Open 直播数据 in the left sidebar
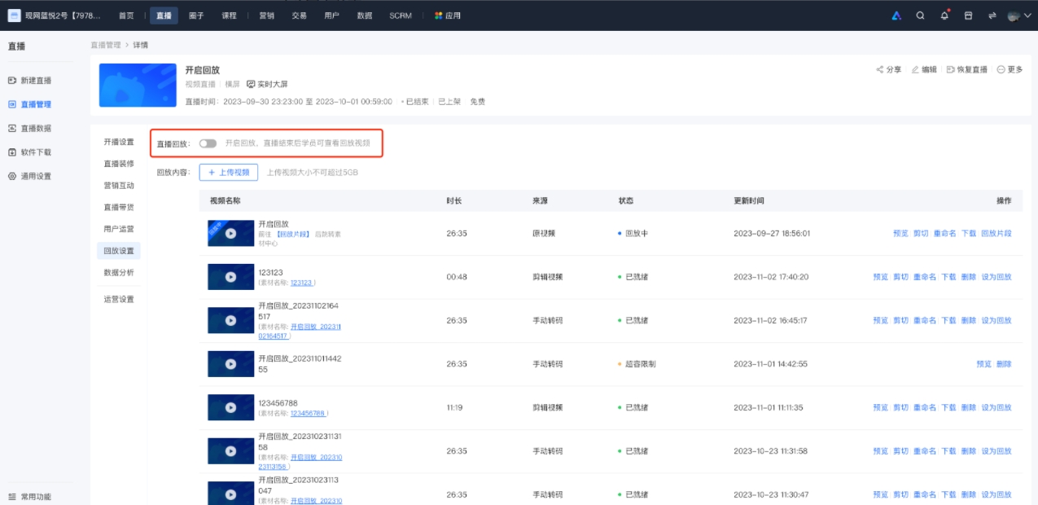The width and height of the screenshot is (1038, 505). point(35,129)
